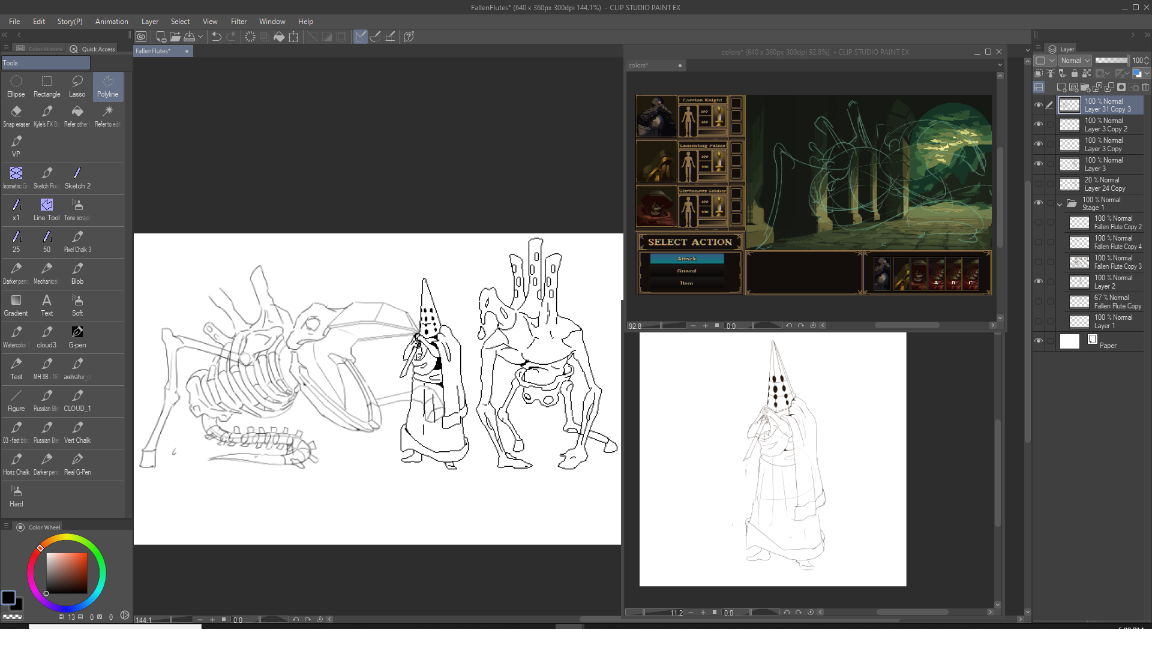Show Fallen Flute Copy 2 layer visibility

pyautogui.click(x=1039, y=223)
